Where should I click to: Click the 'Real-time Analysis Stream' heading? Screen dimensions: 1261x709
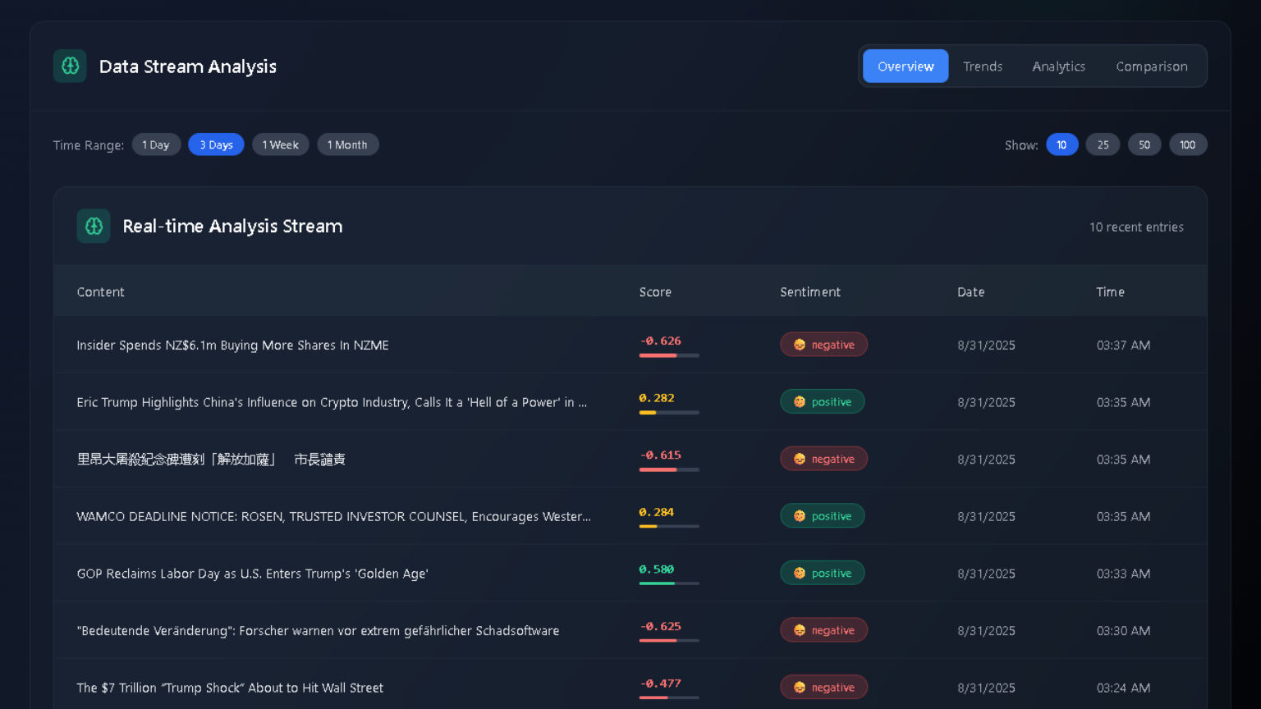(x=232, y=226)
